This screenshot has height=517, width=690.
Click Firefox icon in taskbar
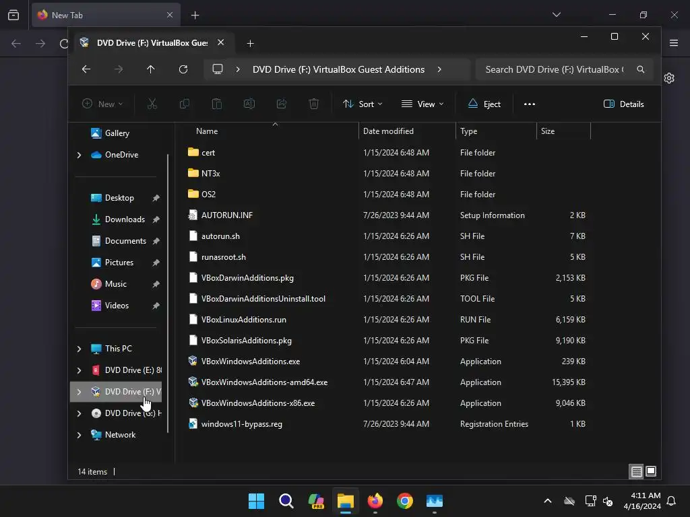click(375, 501)
